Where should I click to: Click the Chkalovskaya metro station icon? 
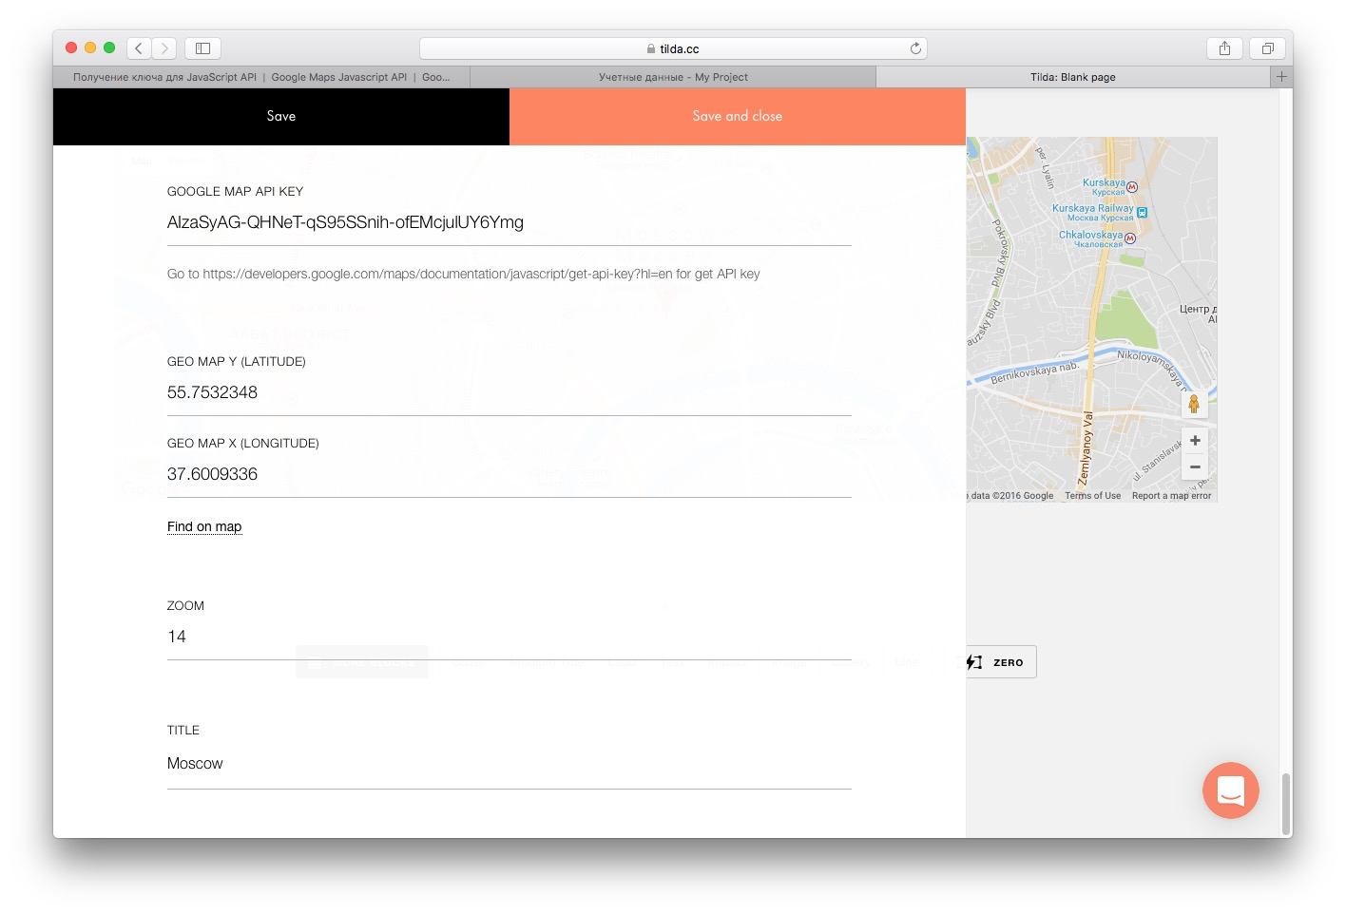(1130, 238)
